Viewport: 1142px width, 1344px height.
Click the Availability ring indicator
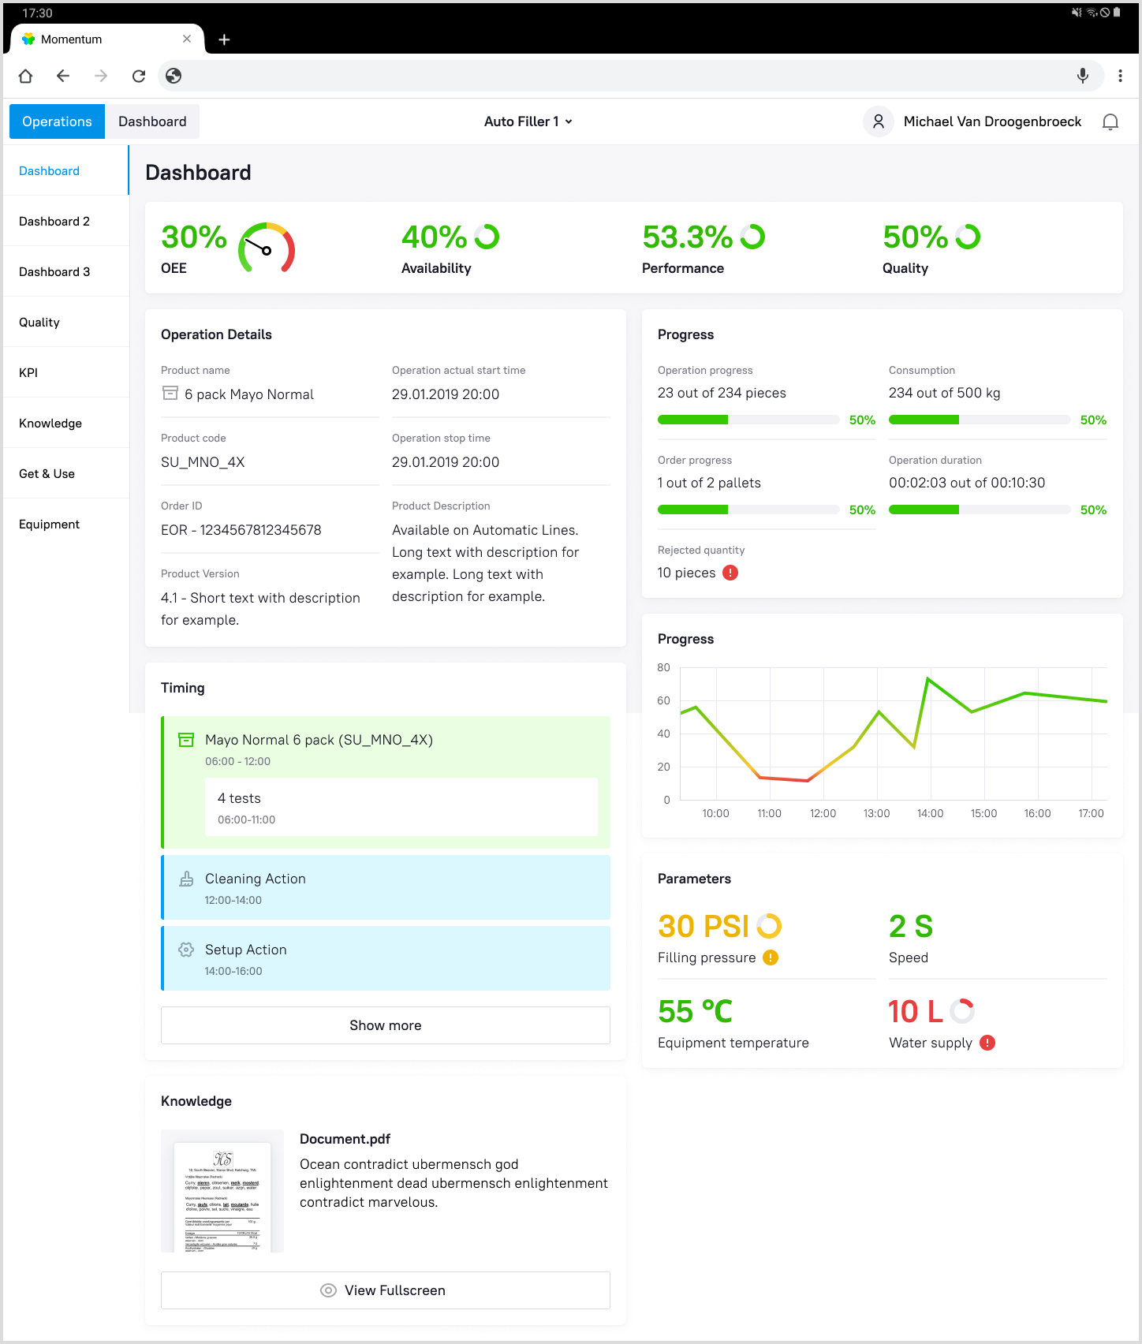[487, 237]
